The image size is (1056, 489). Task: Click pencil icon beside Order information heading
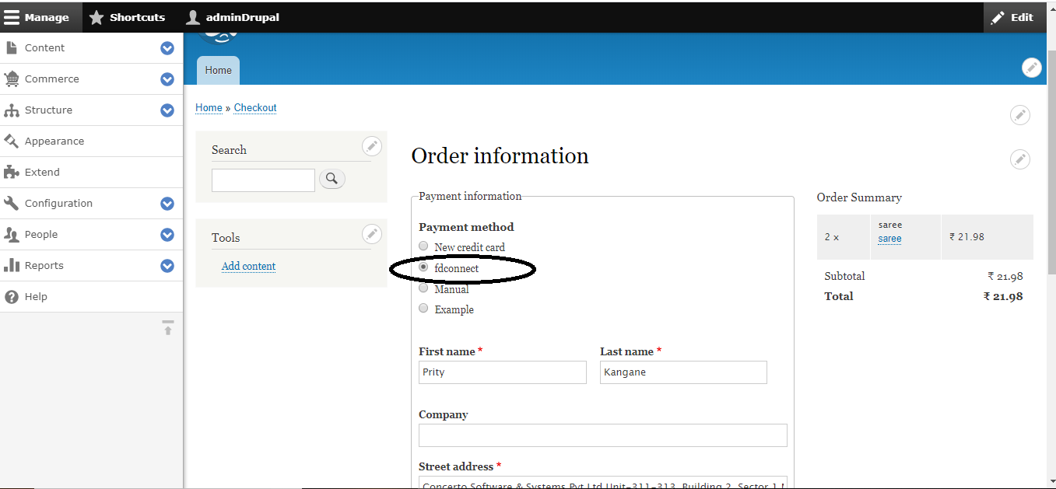click(1019, 159)
